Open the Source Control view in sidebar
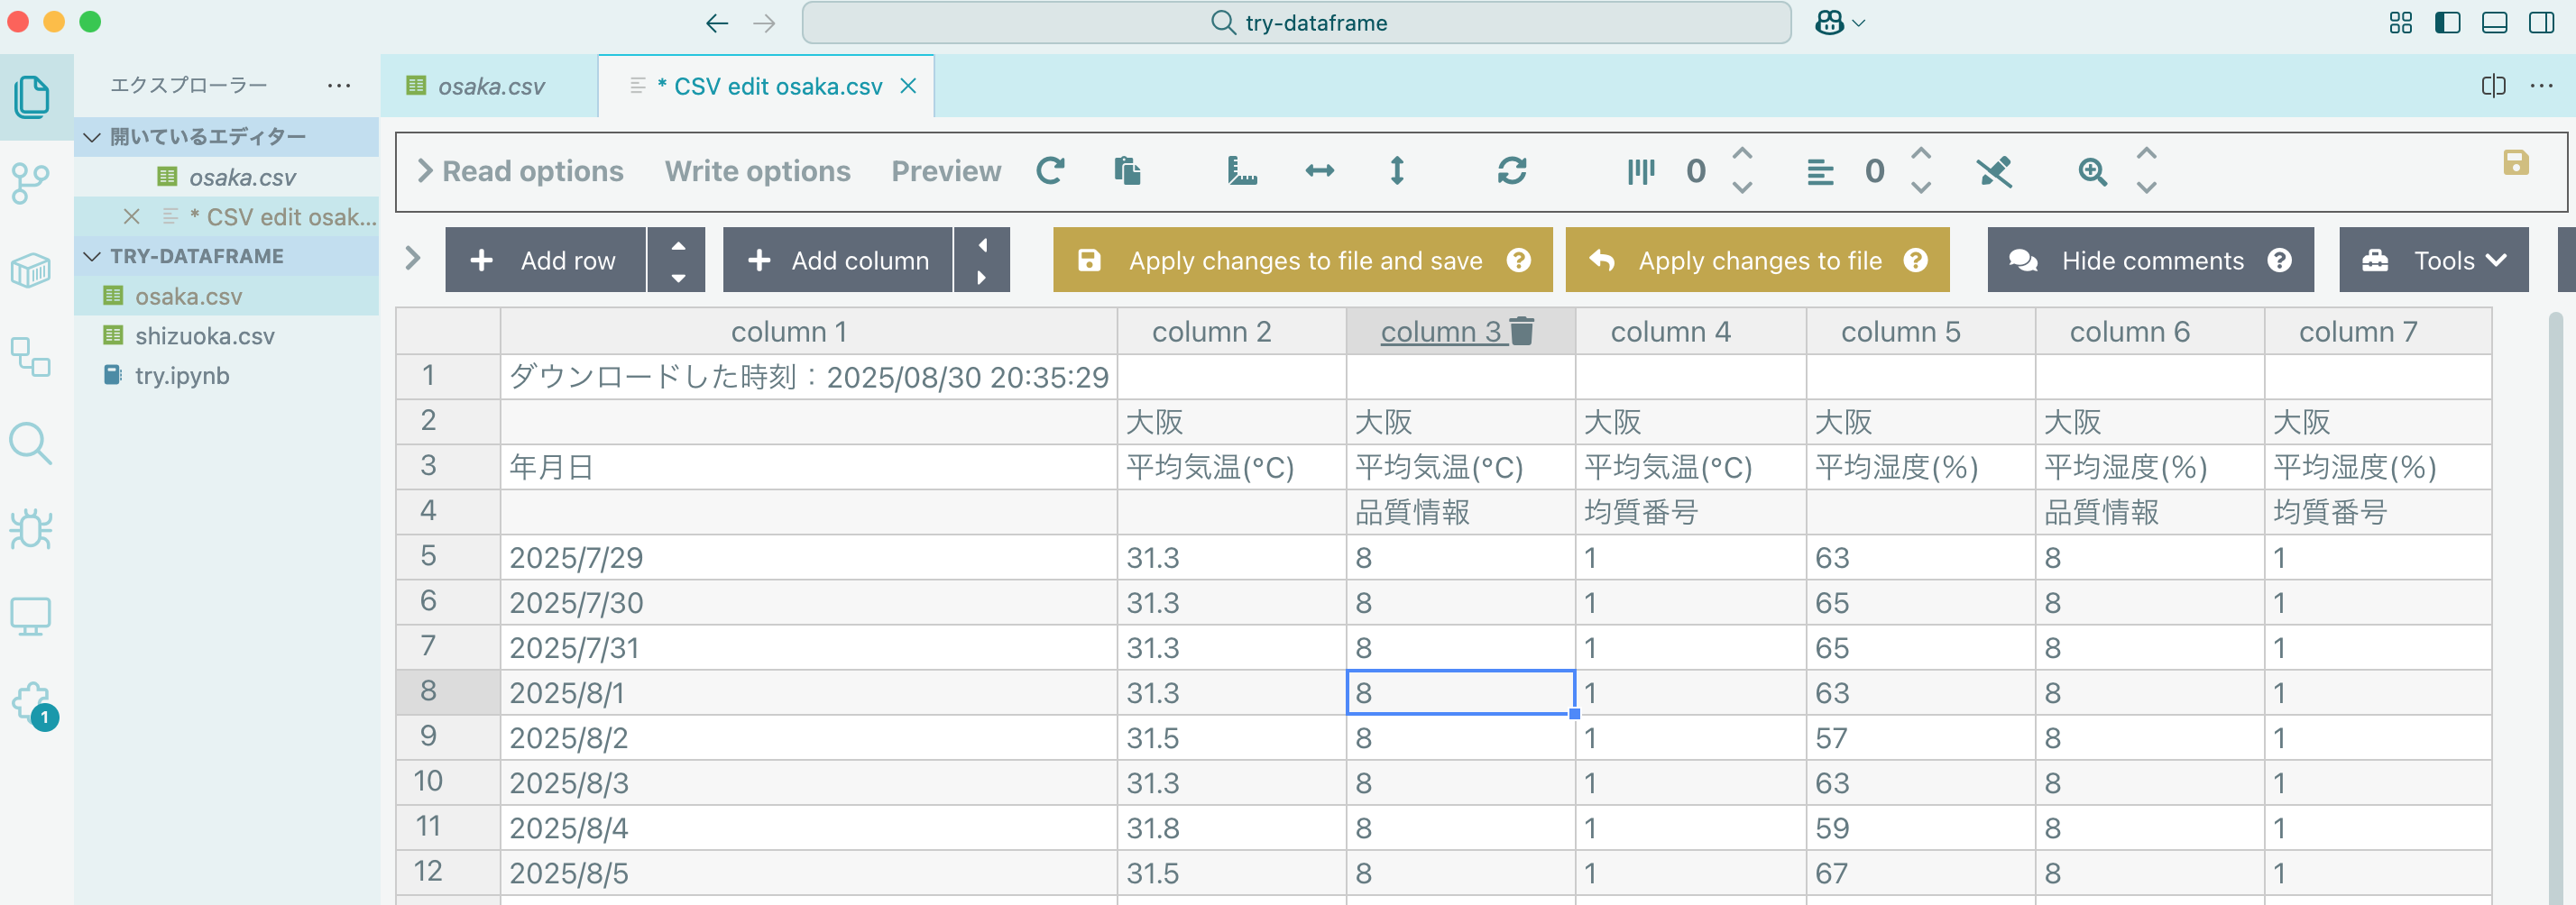The height and width of the screenshot is (905, 2576). [x=30, y=182]
